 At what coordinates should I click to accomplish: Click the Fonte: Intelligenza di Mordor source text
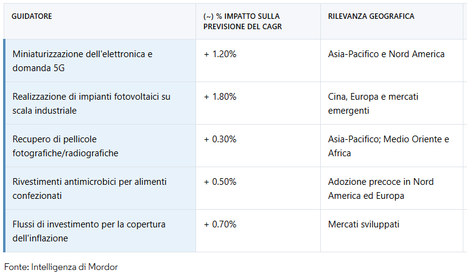pyautogui.click(x=61, y=266)
